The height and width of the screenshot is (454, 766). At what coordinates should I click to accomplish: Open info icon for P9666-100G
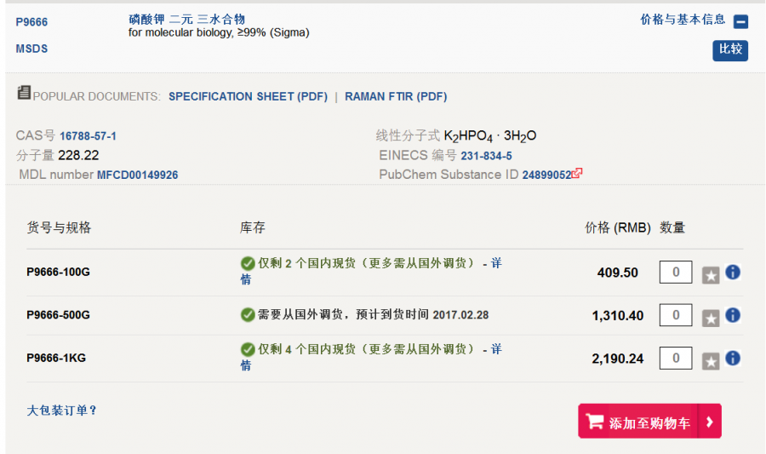pos(733,273)
